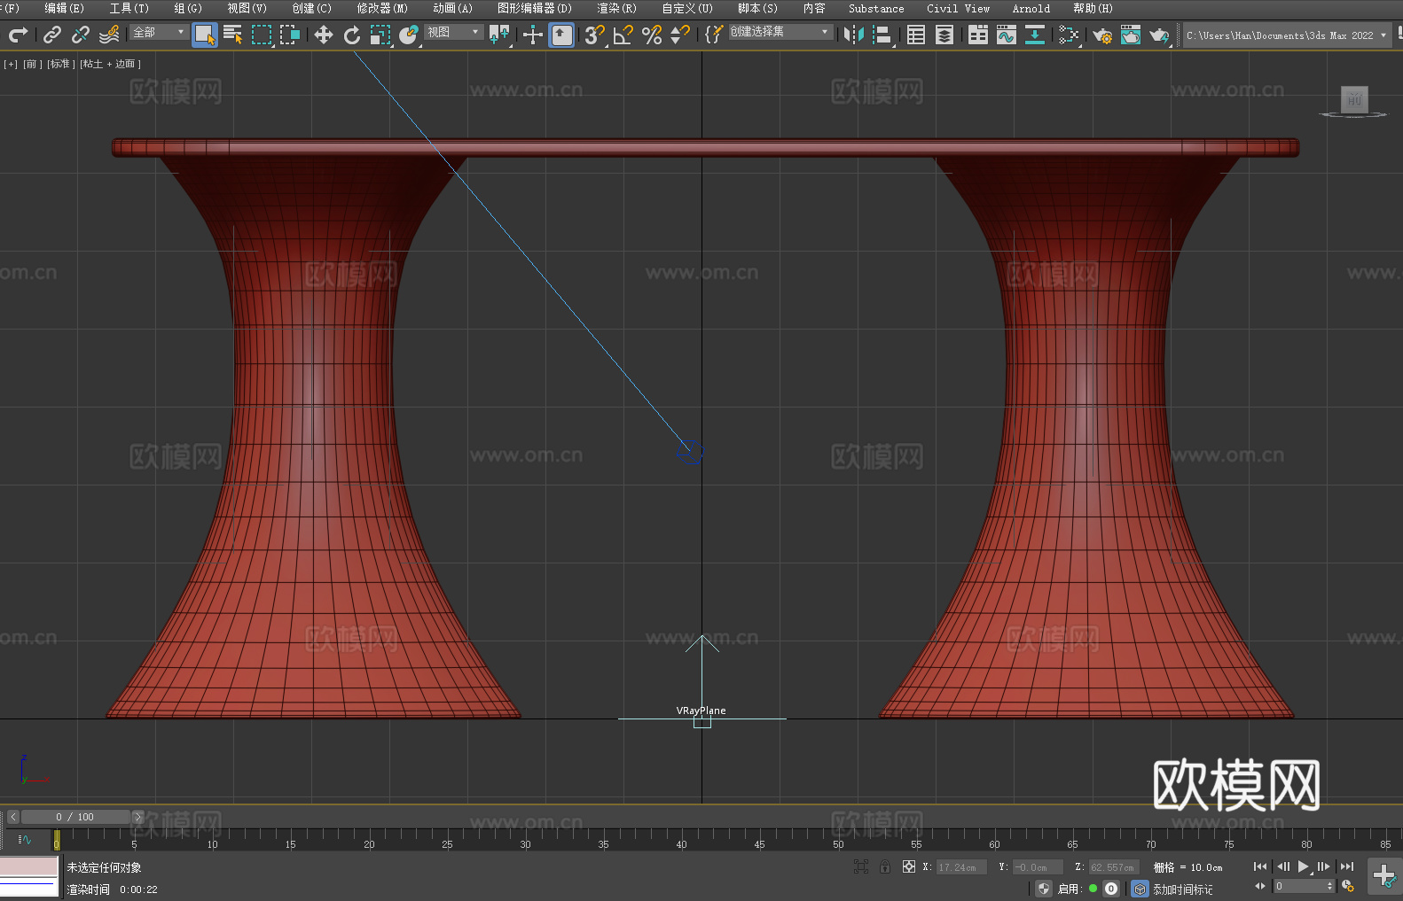This screenshot has width=1403, height=901.
Task: Click Edit Named Selection Sets icon
Action: [714, 35]
